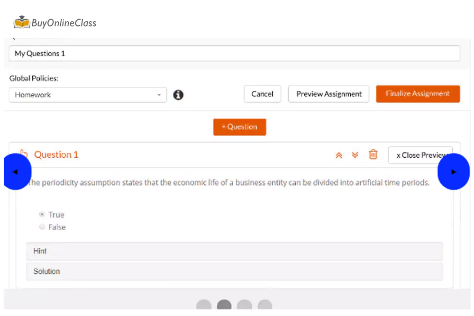
Task: Close the preview via x Close Preview
Action: click(x=421, y=155)
